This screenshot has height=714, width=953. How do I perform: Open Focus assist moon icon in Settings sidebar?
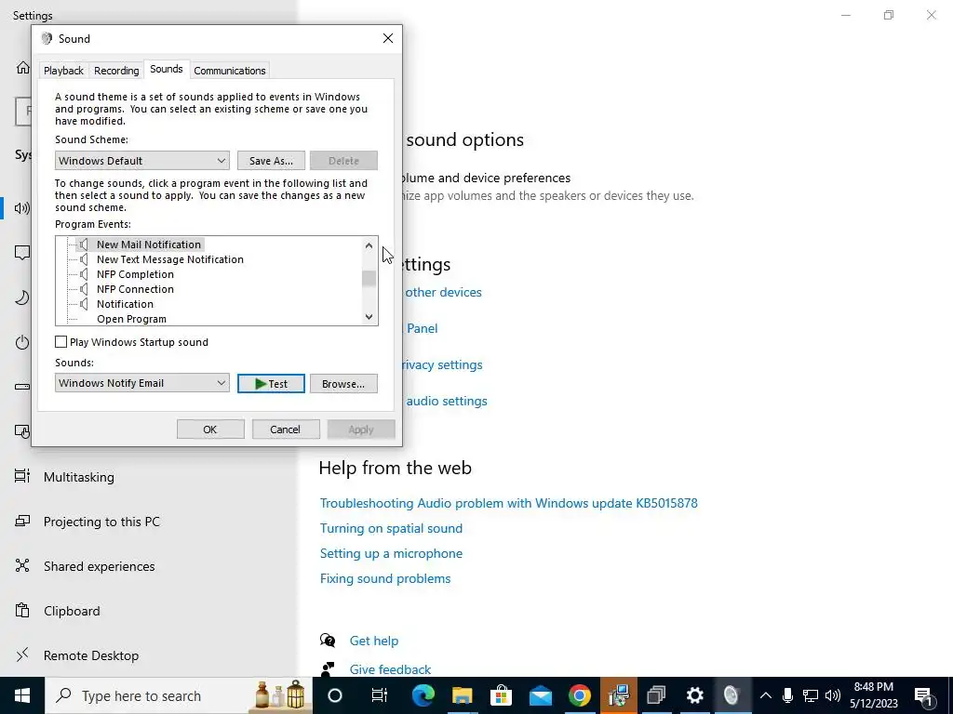pos(22,297)
